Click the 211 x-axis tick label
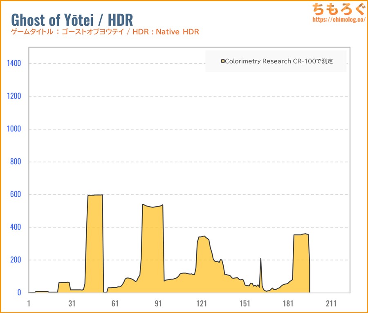 click(331, 303)
